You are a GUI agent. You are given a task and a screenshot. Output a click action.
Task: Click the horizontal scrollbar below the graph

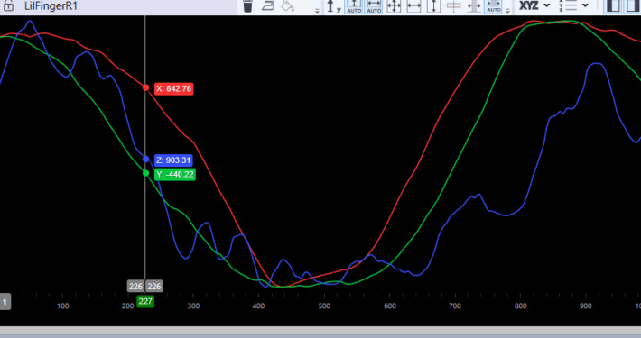(320, 330)
